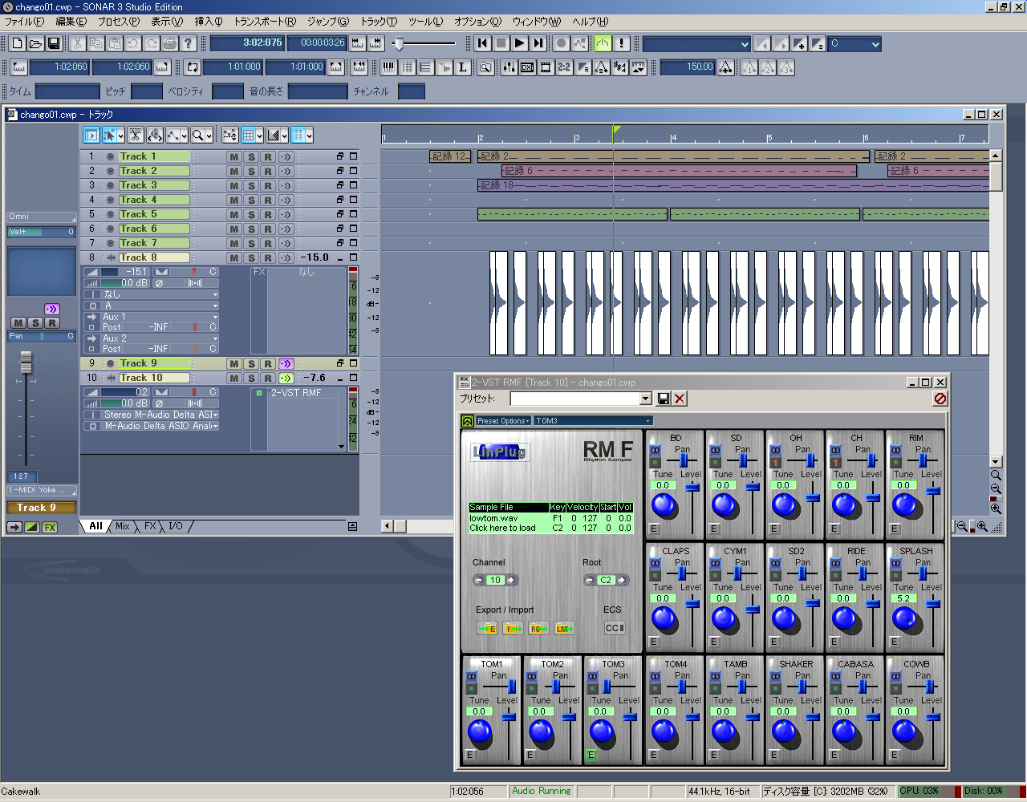Switch to the FX tab in track pane
1027x802 pixels.
(x=150, y=526)
